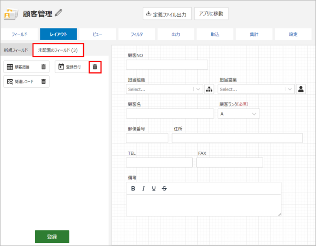Select the 登録日付 field card label

[73, 67]
